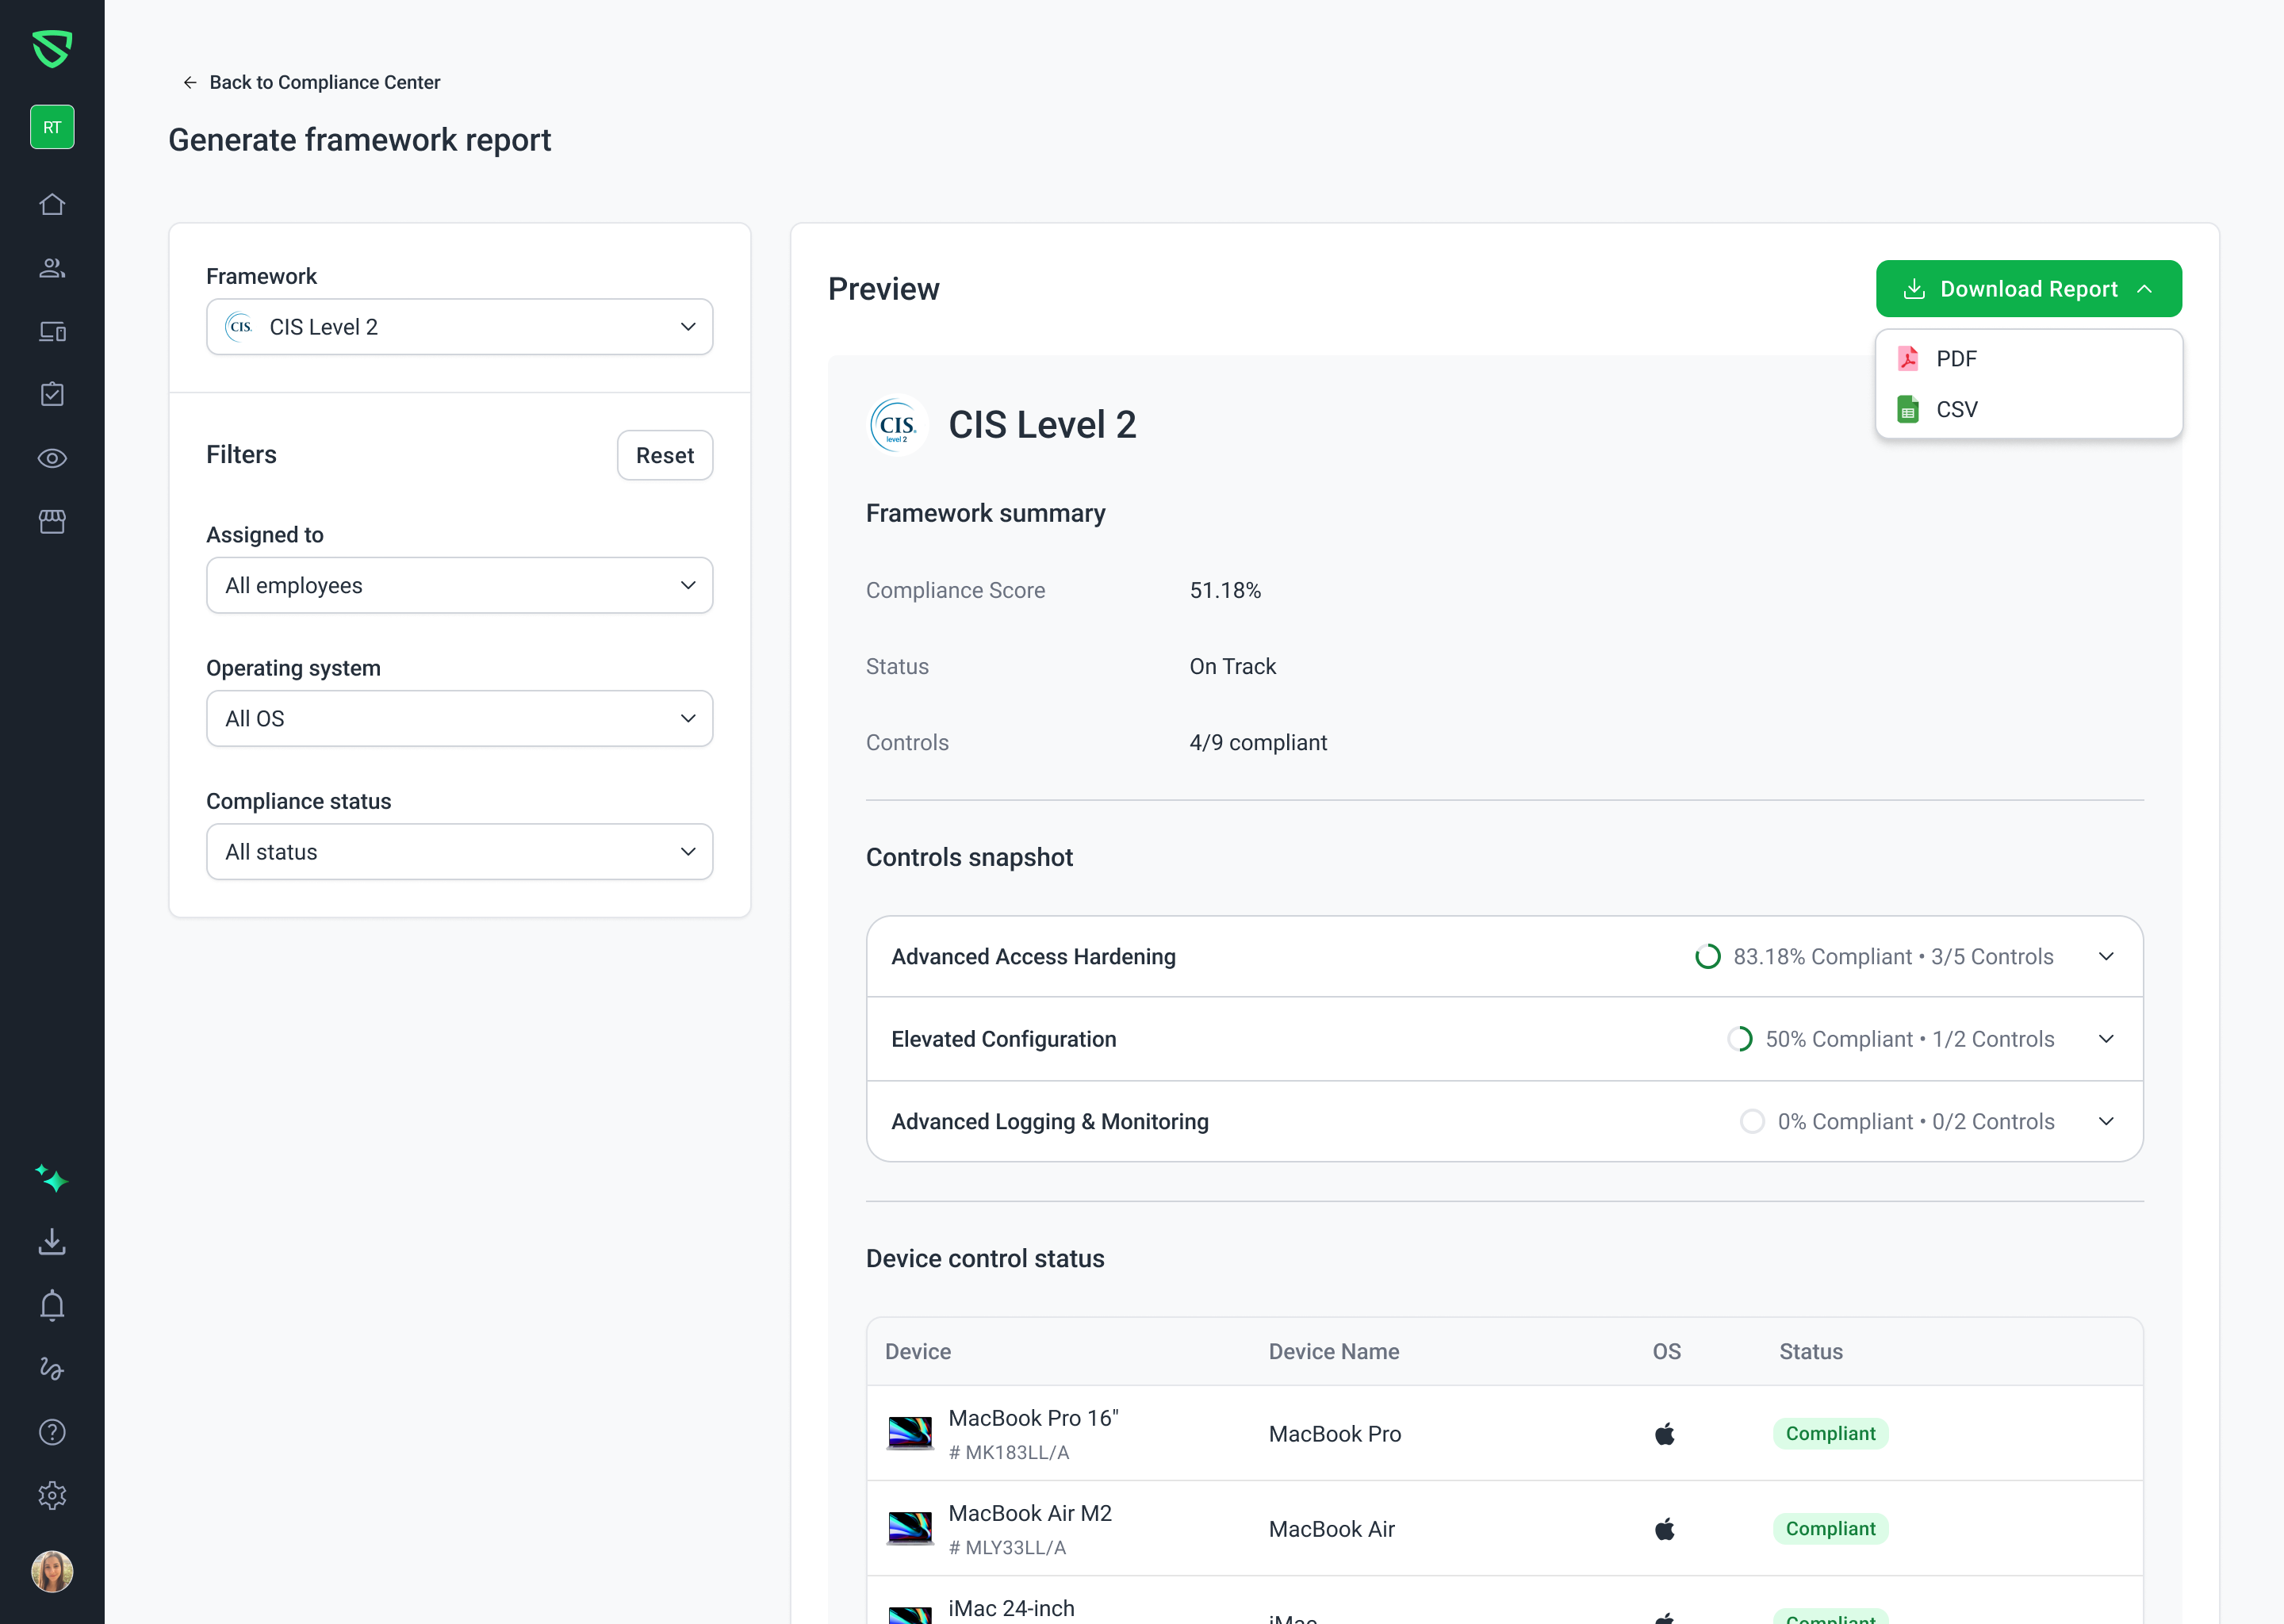Click the # MK183LL/A model number
The height and width of the screenshot is (1624, 2284).
1008,1453
